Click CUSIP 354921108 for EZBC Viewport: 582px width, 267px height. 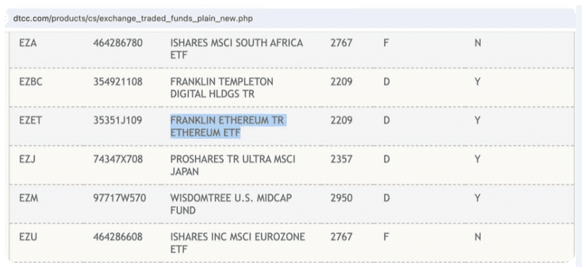click(118, 81)
